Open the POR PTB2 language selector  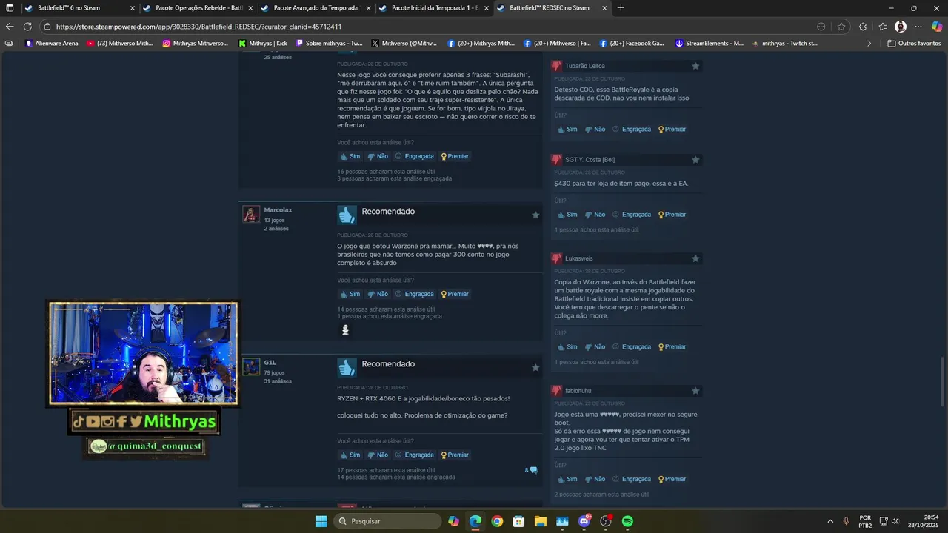865,521
